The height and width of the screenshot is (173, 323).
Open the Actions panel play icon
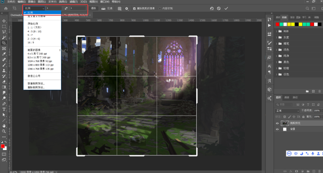coord(269,25)
